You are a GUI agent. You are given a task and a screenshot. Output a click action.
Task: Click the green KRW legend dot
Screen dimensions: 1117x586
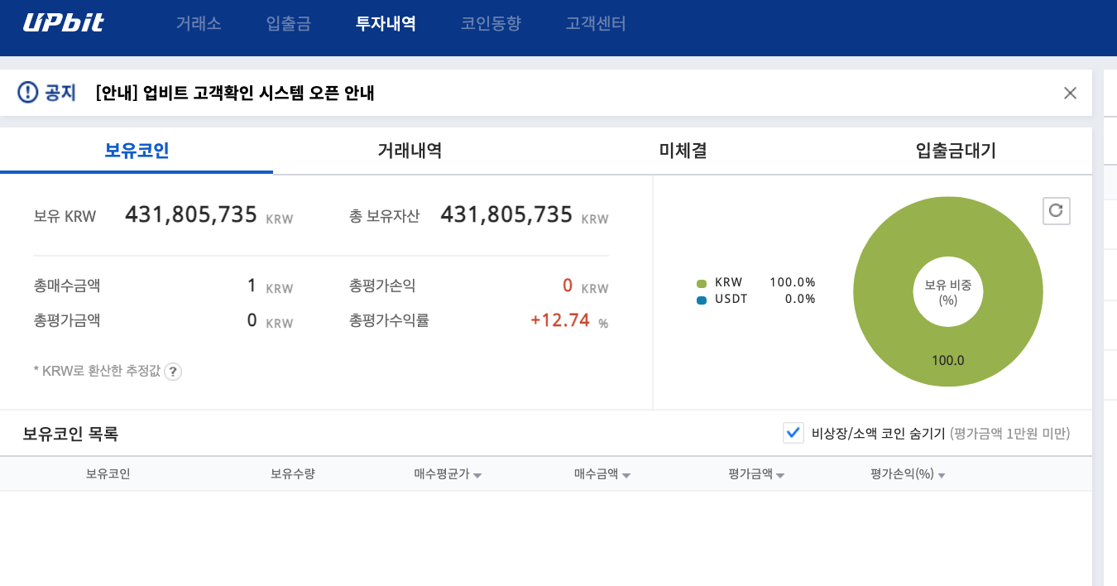pyautogui.click(x=702, y=283)
